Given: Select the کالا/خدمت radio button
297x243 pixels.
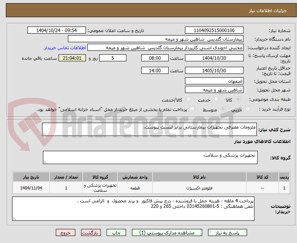Looking at the screenshot, I should click(188, 99).
